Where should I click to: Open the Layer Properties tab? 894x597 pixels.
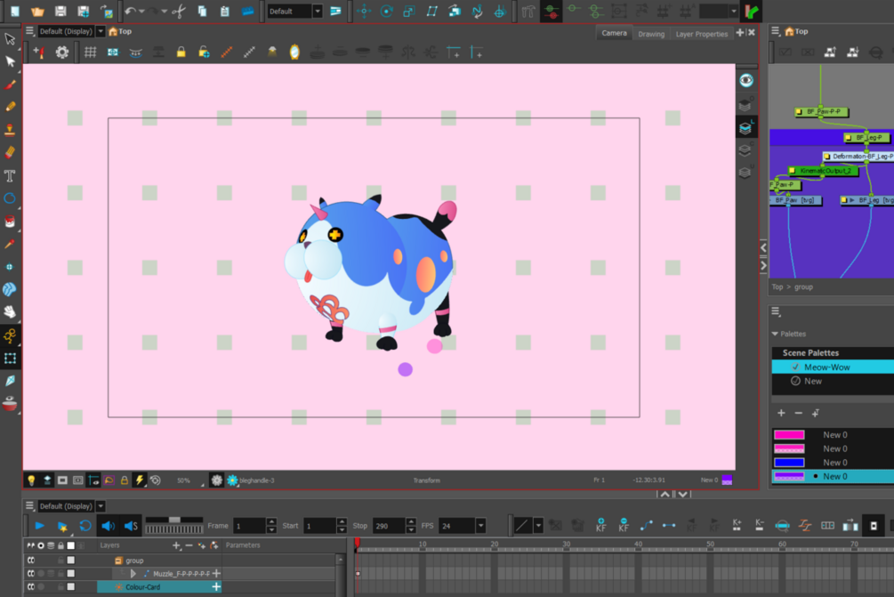tap(702, 33)
